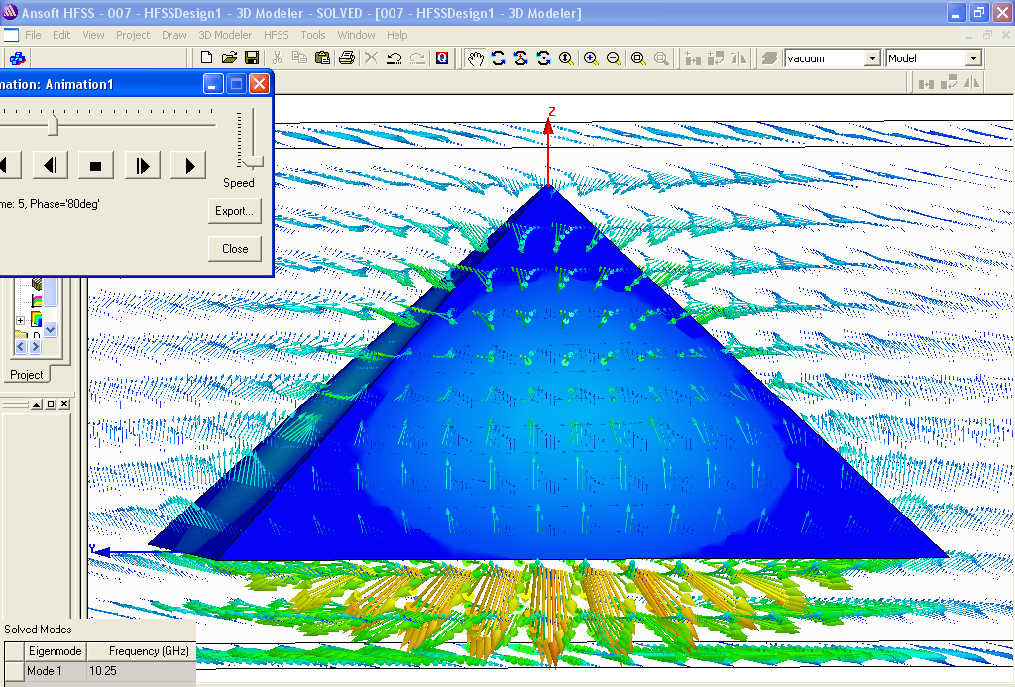Open the HFSS menu

(276, 35)
